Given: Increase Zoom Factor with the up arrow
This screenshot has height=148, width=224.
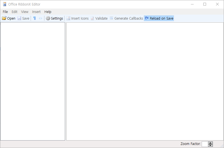Looking at the screenshot, I should pos(210,143).
